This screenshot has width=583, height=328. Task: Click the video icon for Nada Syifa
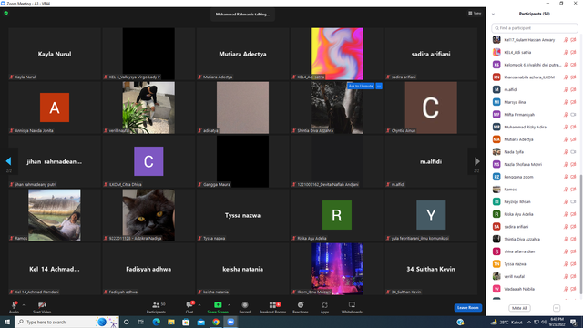pos(573,152)
